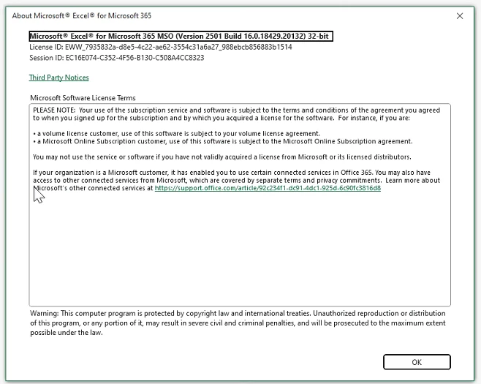Click the dialog title About Microsoft Excel
Viewport: 481px width, 384px height.
tap(82, 15)
